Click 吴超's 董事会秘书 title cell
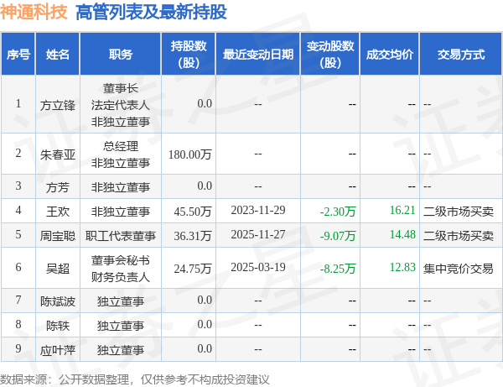Image resolution: width=503 pixels, height=387 pixels. [120, 260]
